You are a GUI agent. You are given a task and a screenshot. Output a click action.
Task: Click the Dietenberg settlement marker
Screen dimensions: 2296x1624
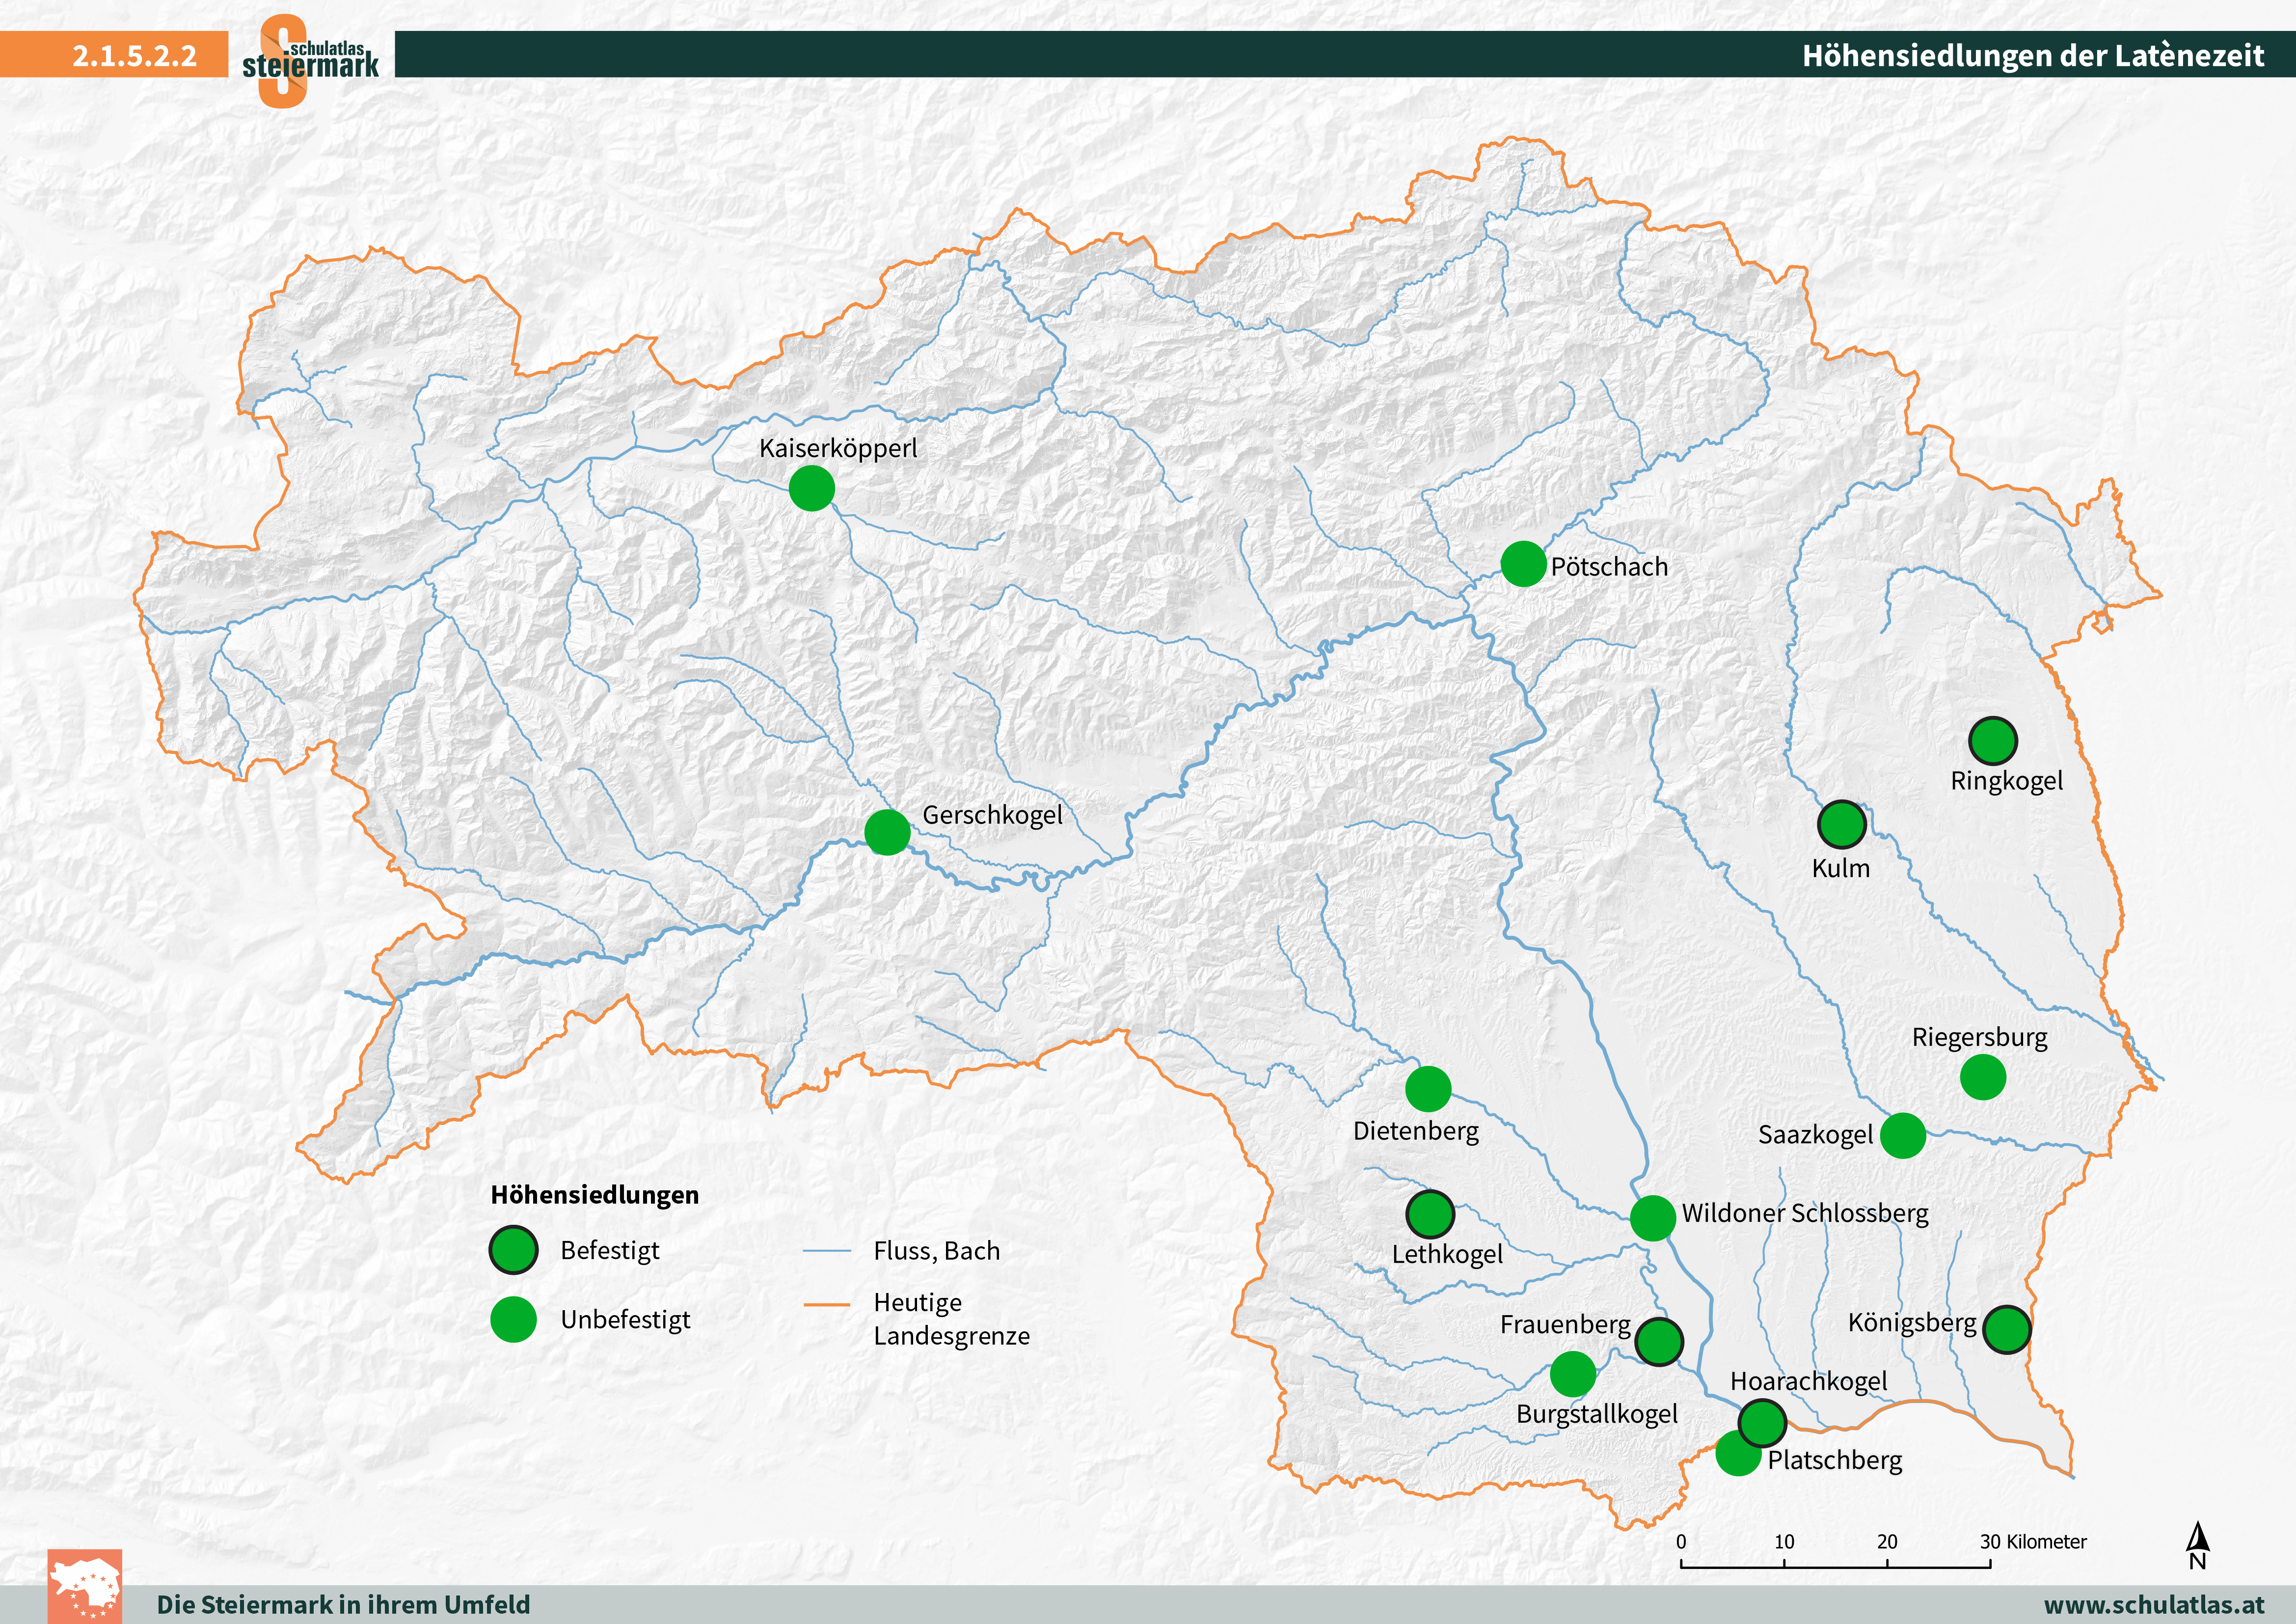(1428, 1089)
